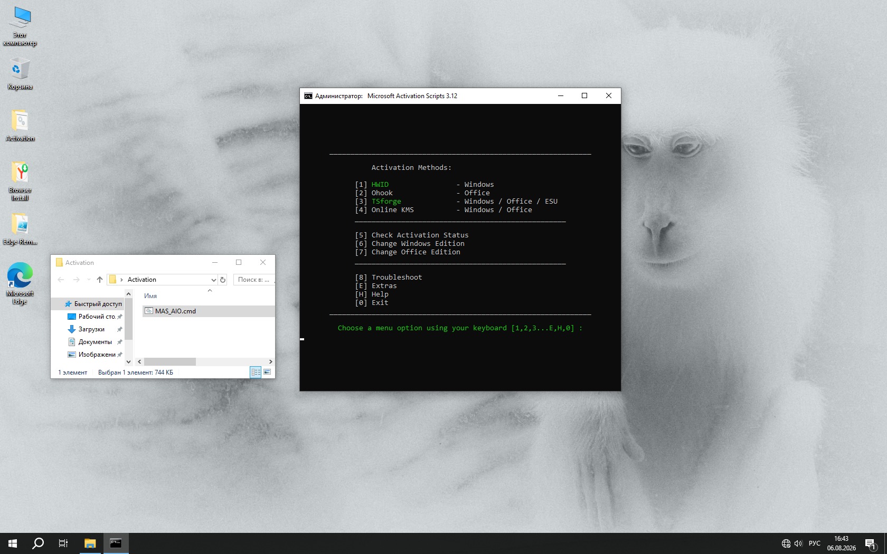Open the network status tray icon
Screen dimensions: 887x554
(786, 543)
